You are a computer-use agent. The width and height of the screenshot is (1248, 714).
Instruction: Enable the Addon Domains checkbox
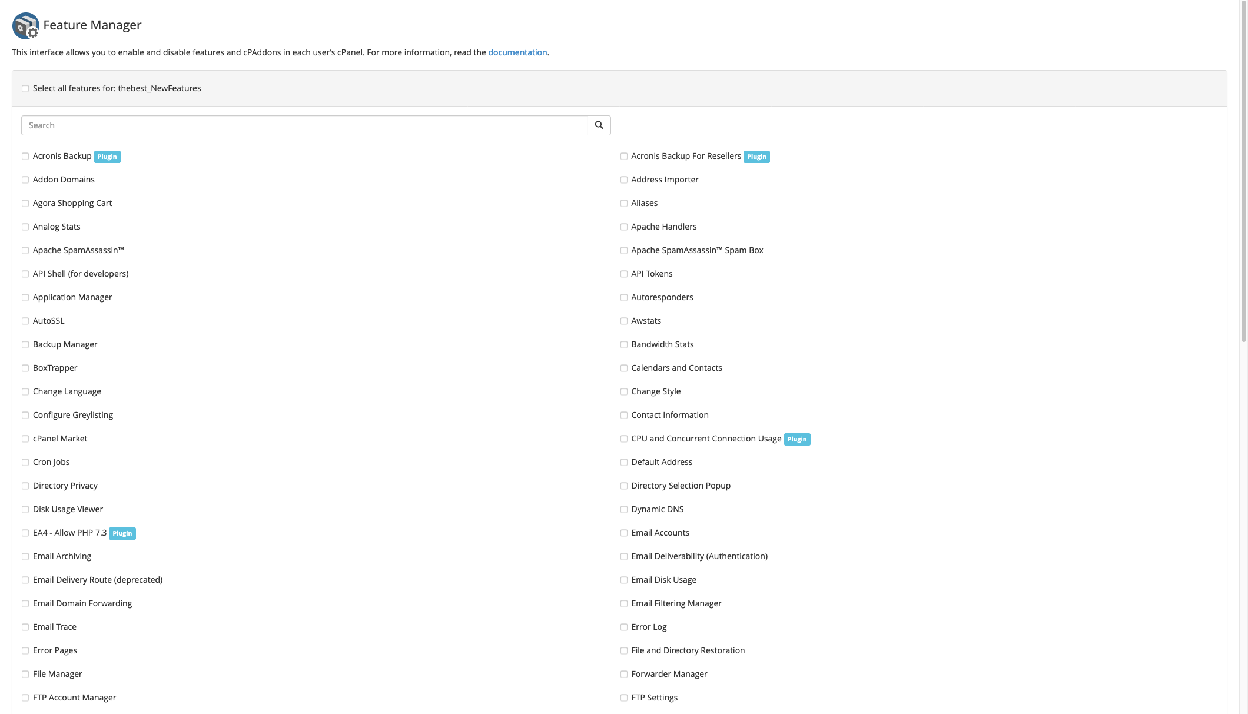point(25,180)
